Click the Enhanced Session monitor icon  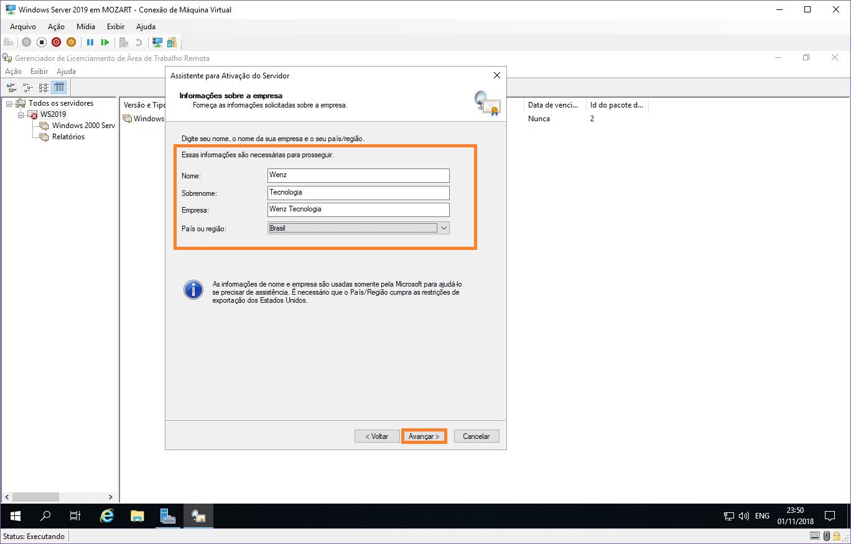(x=157, y=42)
